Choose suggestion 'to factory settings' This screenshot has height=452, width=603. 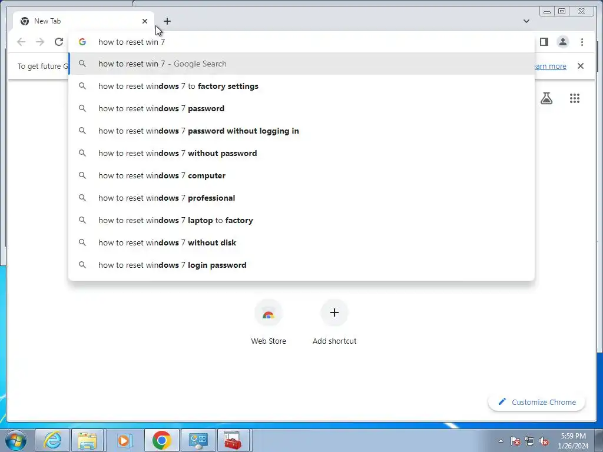pos(301,86)
